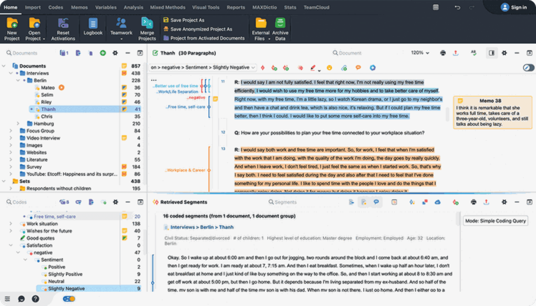Toggle the switch at the coding toolbar's right end
536x306 pixels.
(x=528, y=68)
